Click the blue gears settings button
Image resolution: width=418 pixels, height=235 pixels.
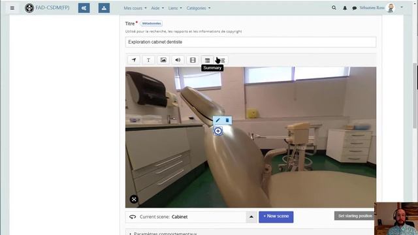pyautogui.click(x=84, y=8)
